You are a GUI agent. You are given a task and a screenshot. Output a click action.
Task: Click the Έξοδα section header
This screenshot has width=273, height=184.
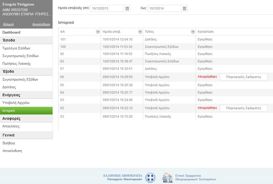click(26, 71)
